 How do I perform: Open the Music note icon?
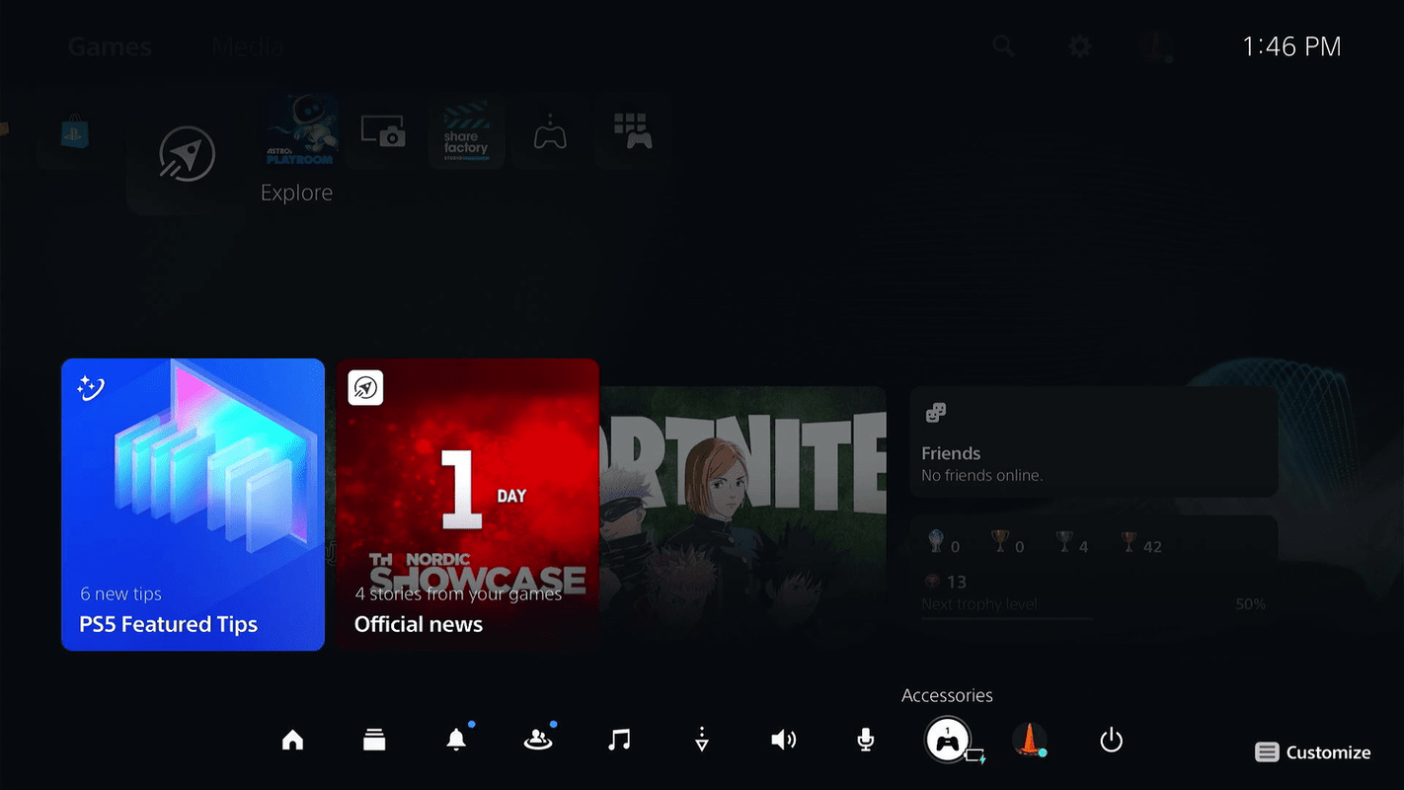(x=619, y=740)
